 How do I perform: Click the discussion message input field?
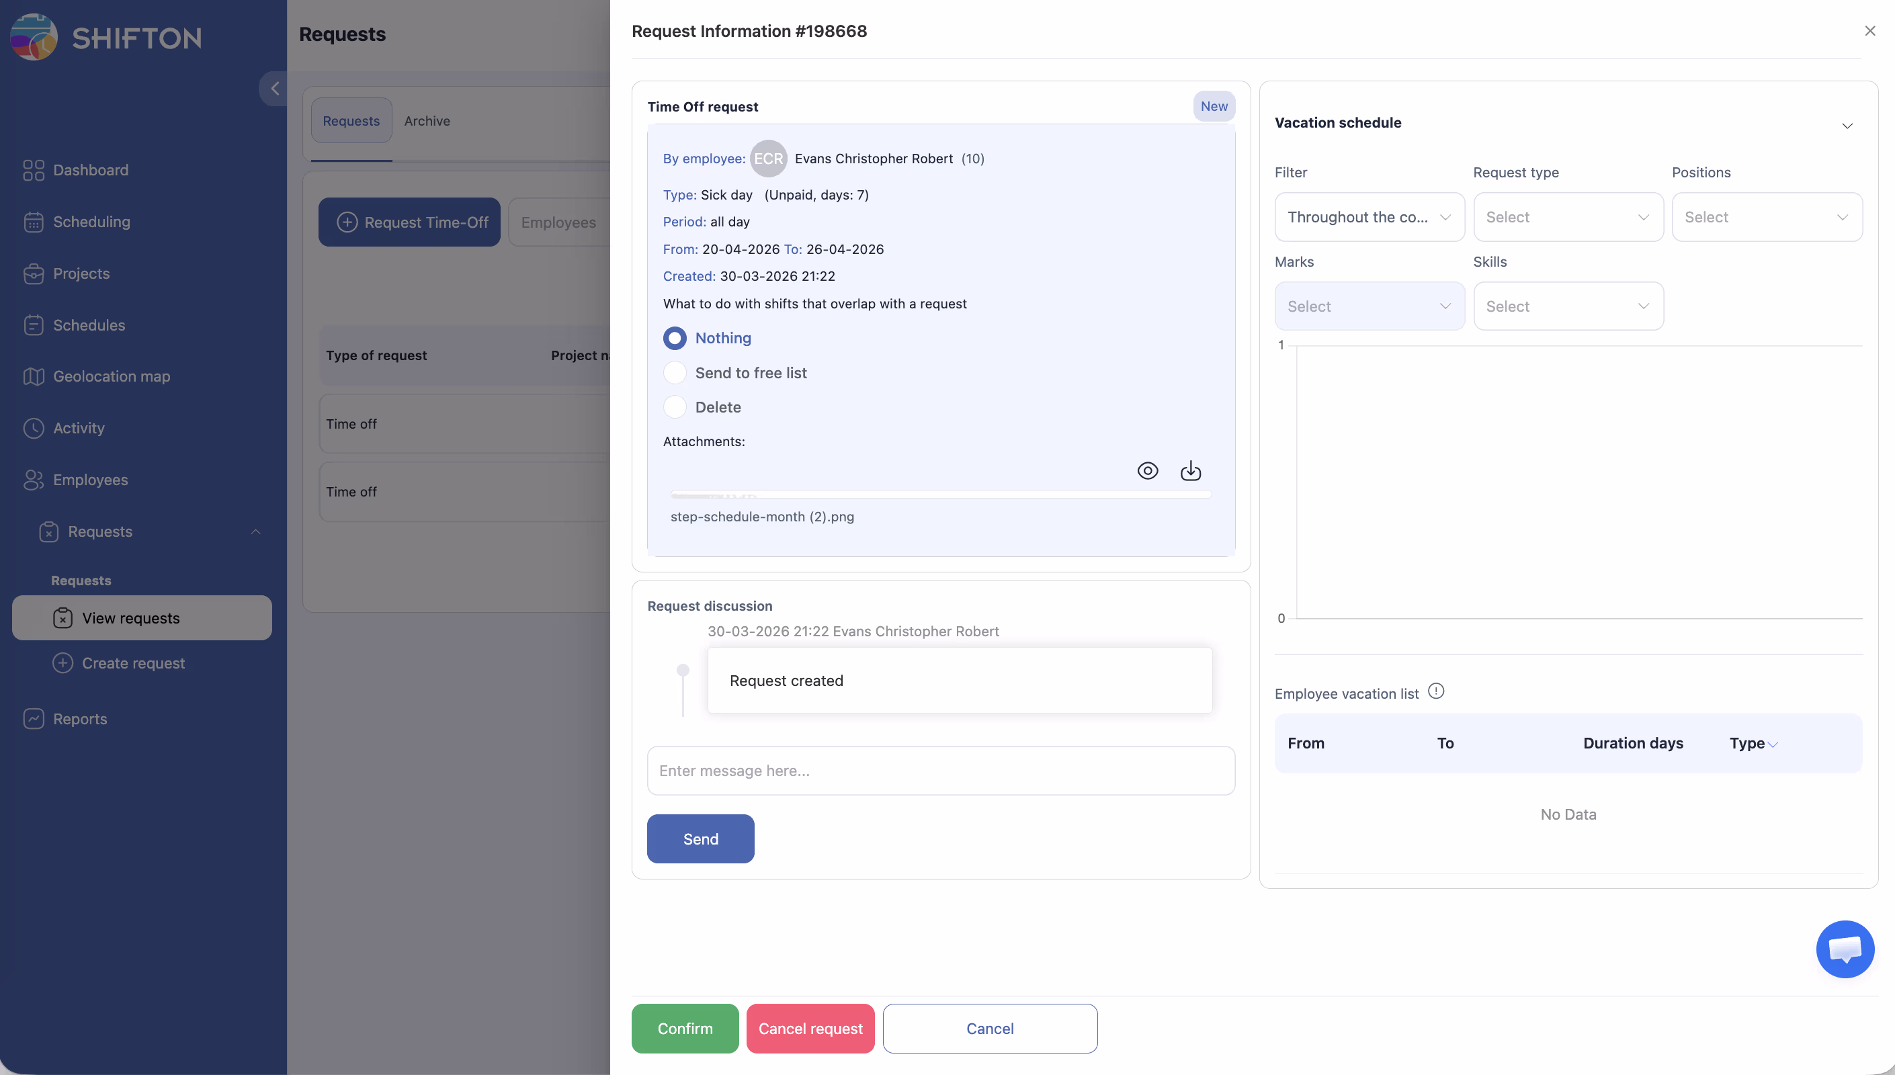(941, 771)
